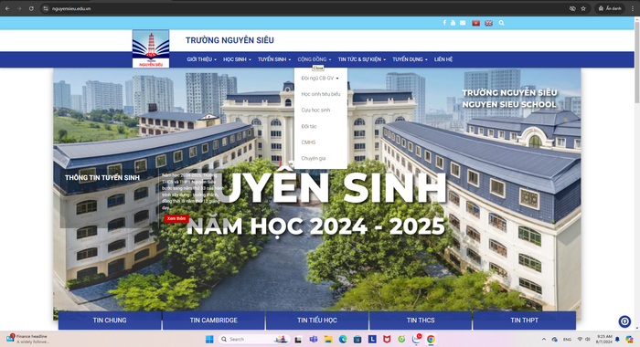Select CMHS menu entry
This screenshot has width=640, height=347.
(308, 142)
